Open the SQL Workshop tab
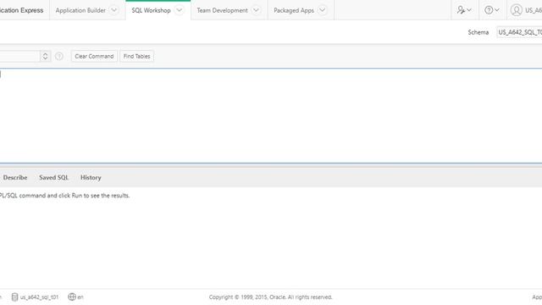This screenshot has width=542, height=305. (151, 10)
